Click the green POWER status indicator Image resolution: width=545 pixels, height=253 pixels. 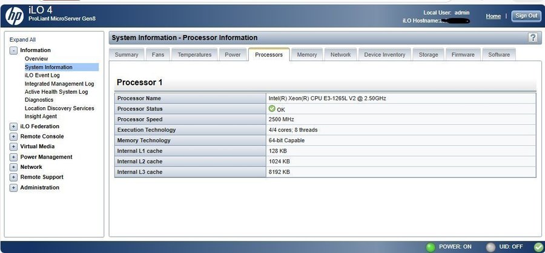[x=431, y=247]
